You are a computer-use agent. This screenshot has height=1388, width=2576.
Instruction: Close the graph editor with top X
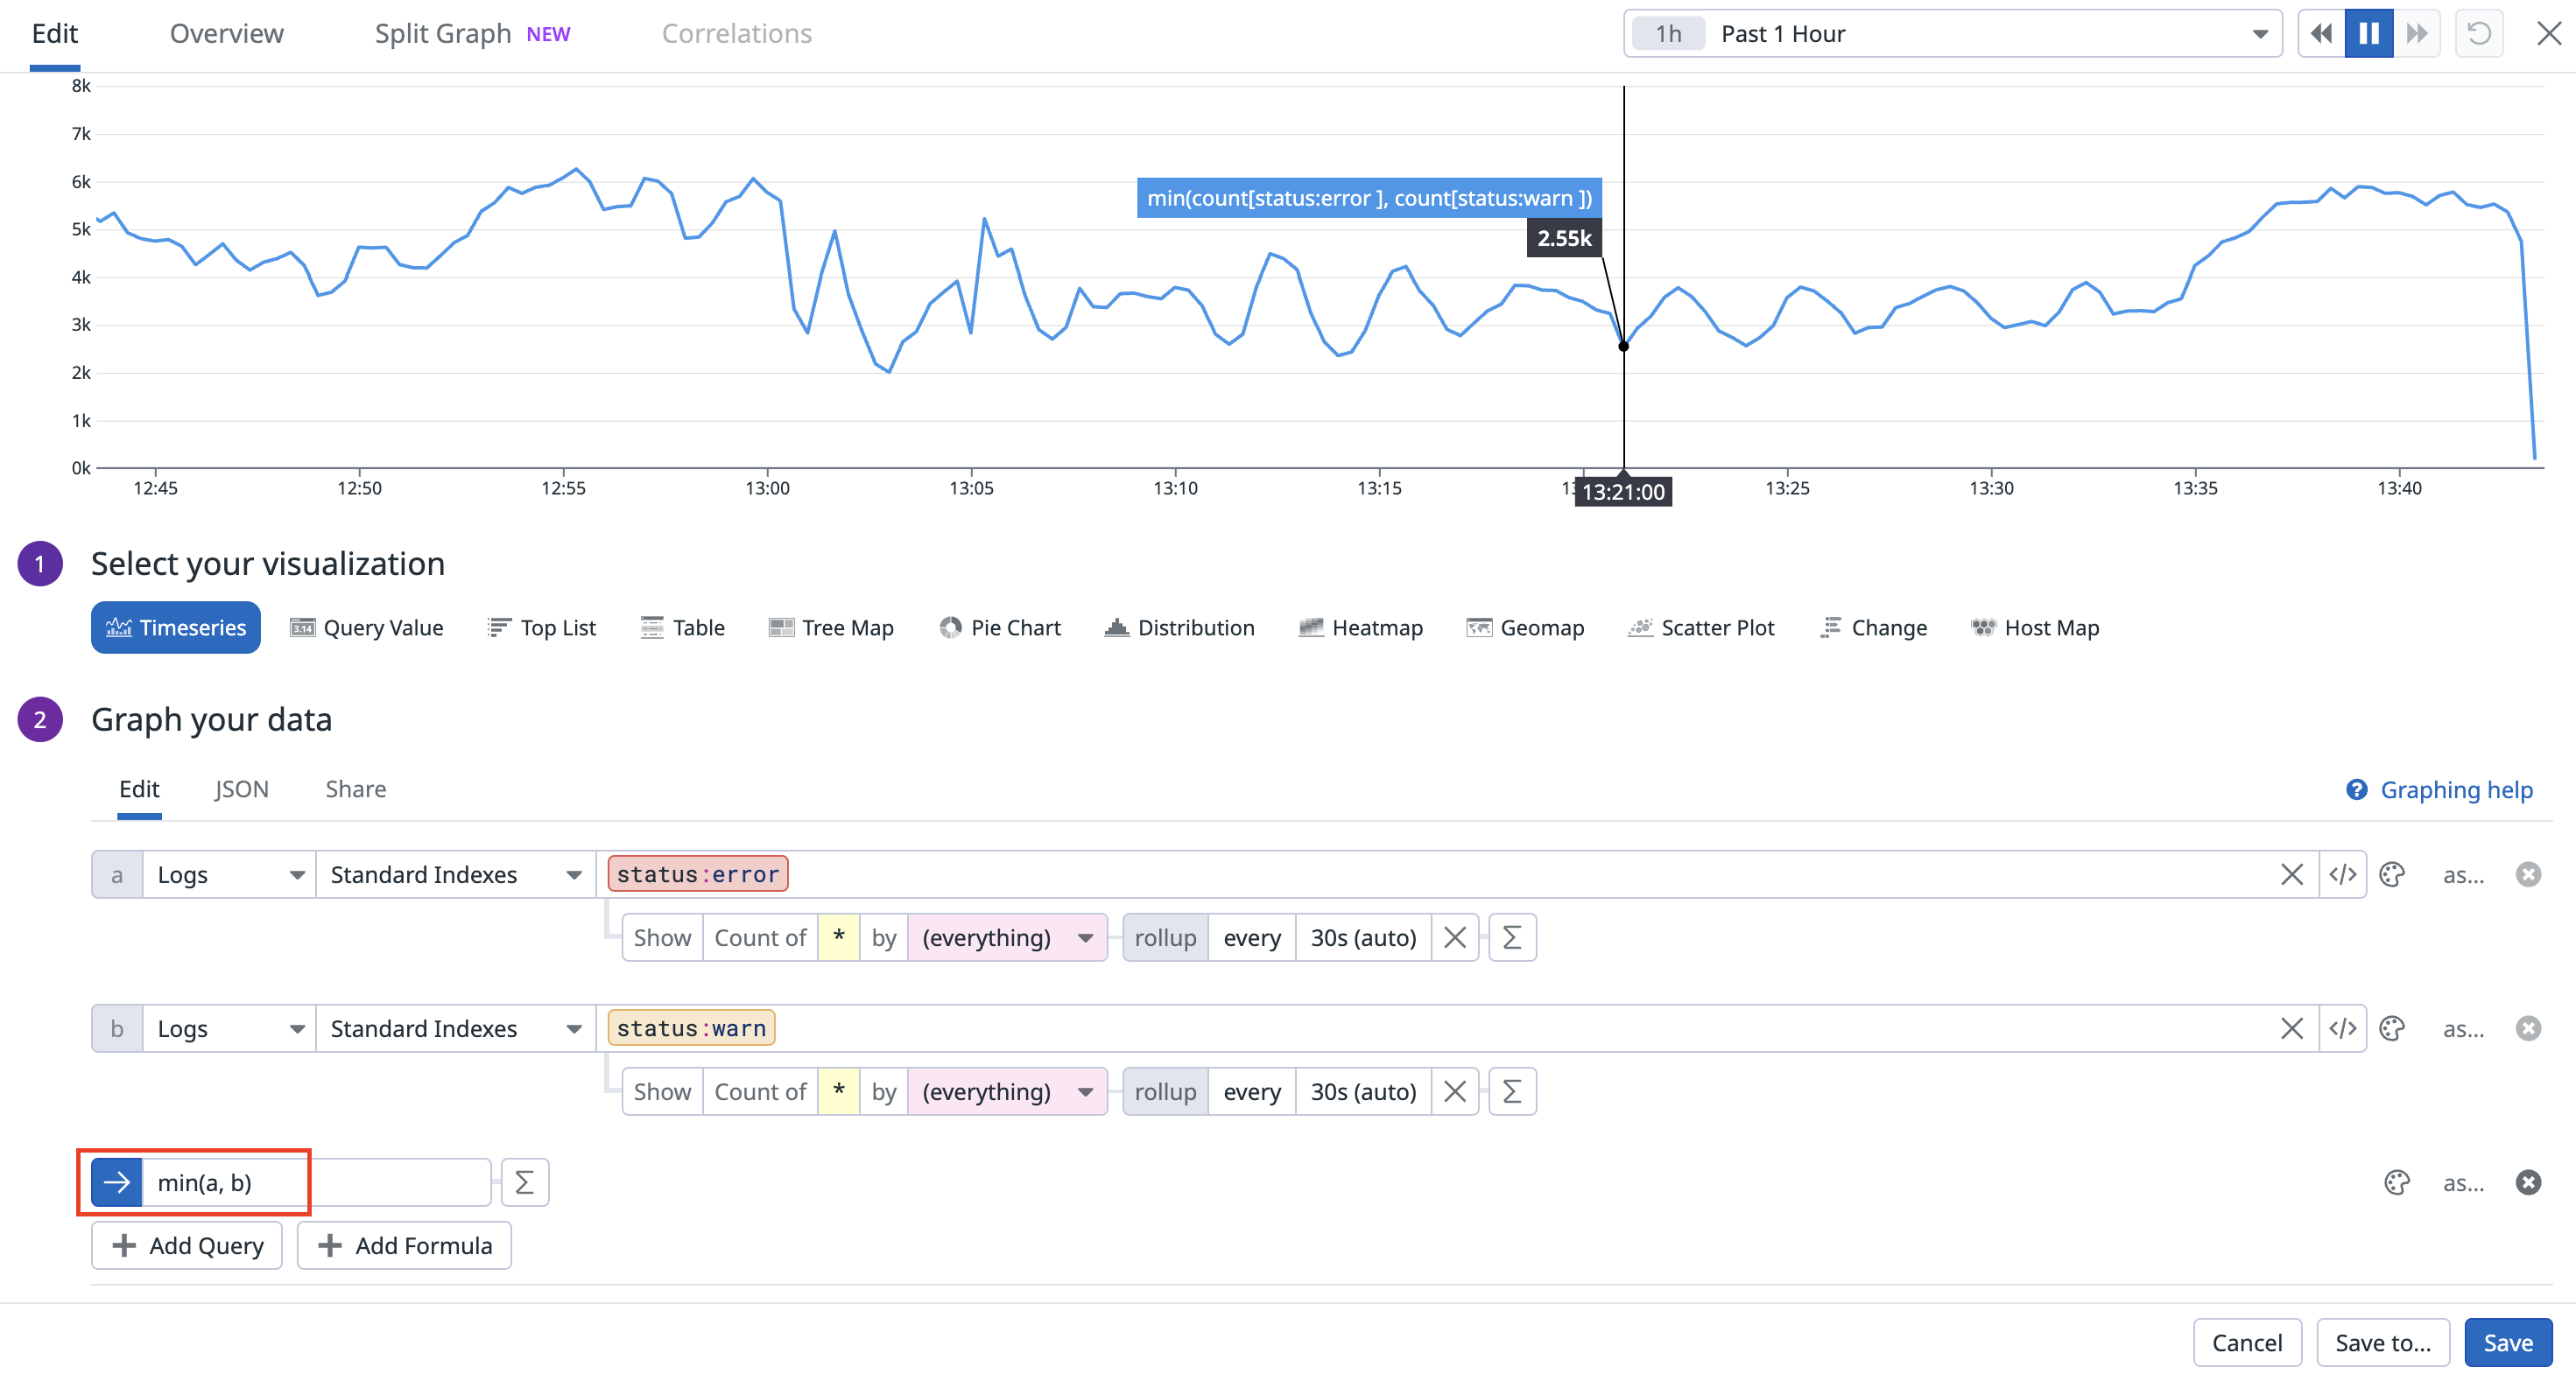click(2548, 34)
